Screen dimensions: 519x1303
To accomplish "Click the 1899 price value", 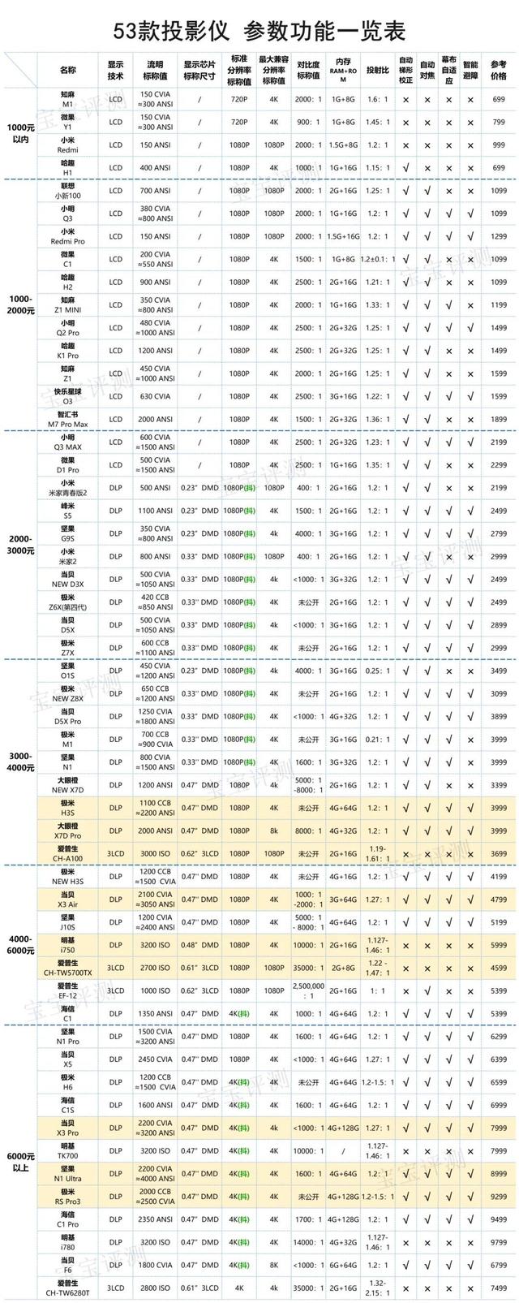I will [499, 419].
